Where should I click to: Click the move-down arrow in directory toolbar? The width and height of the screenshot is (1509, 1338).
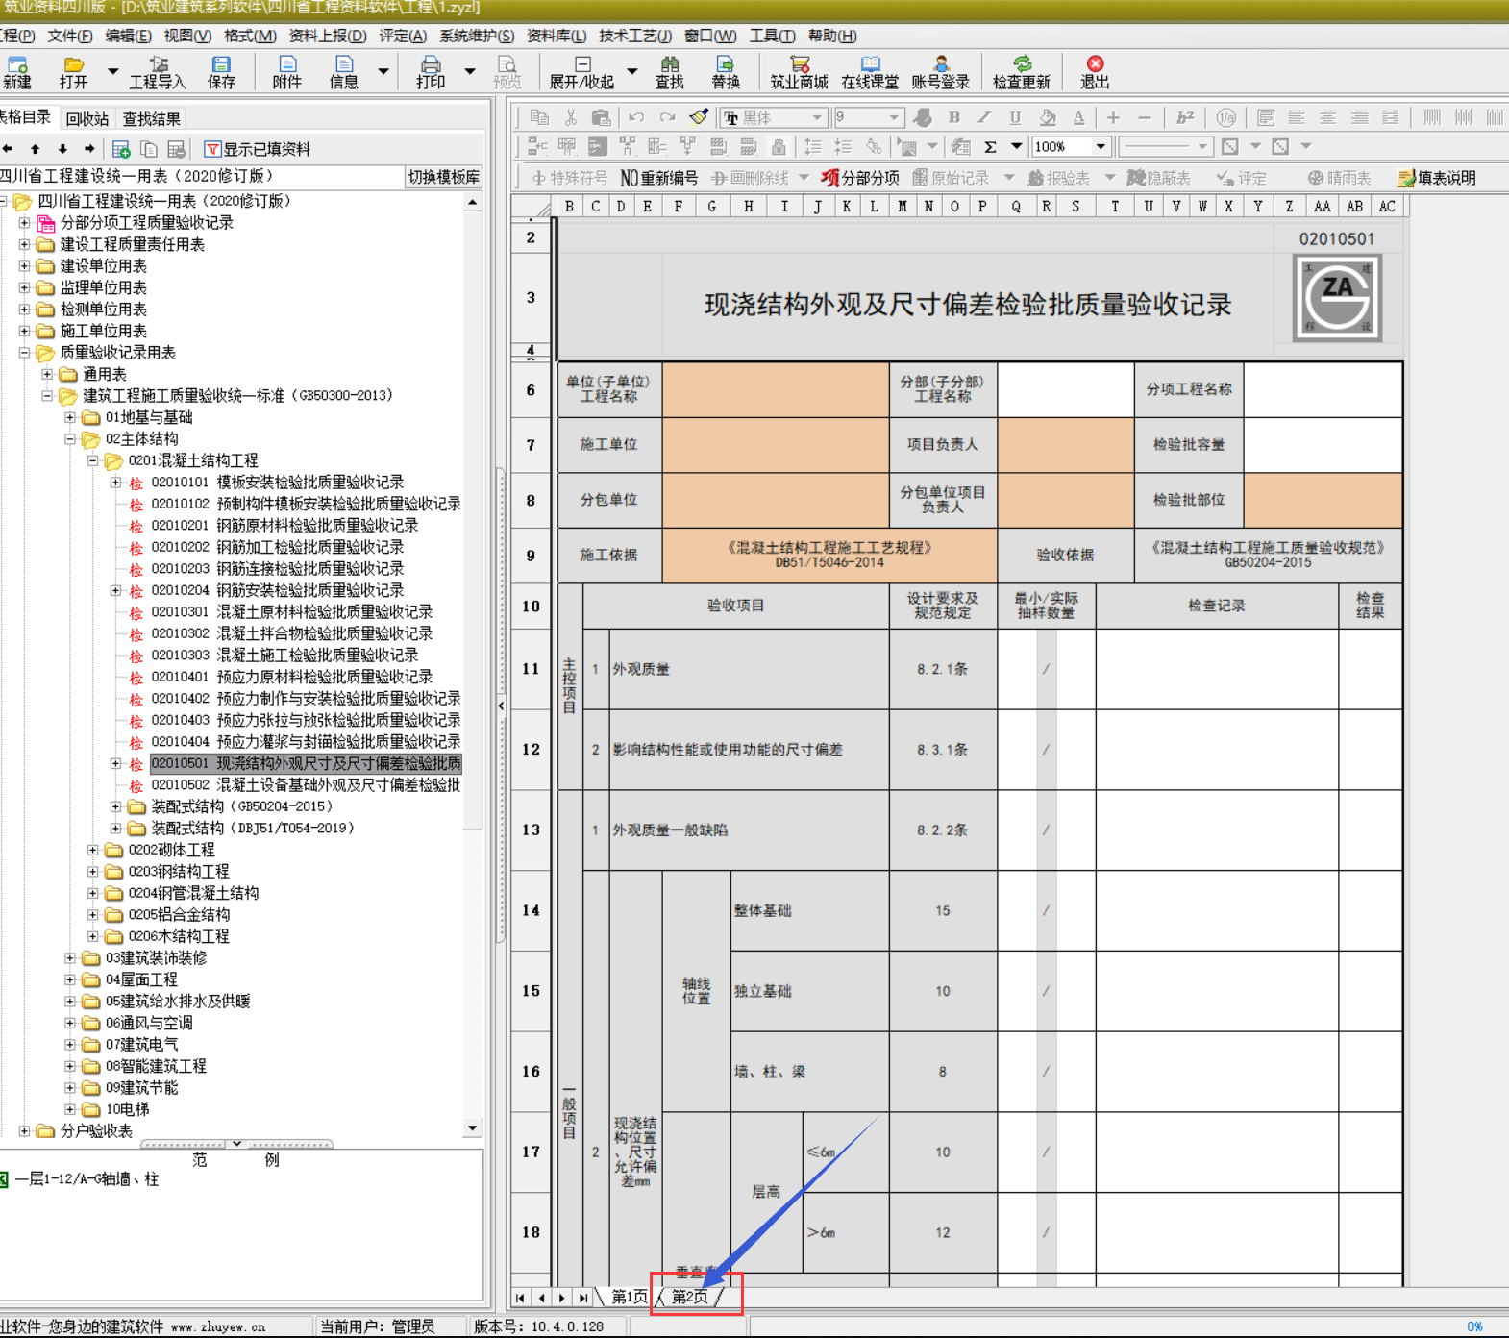[x=62, y=149]
